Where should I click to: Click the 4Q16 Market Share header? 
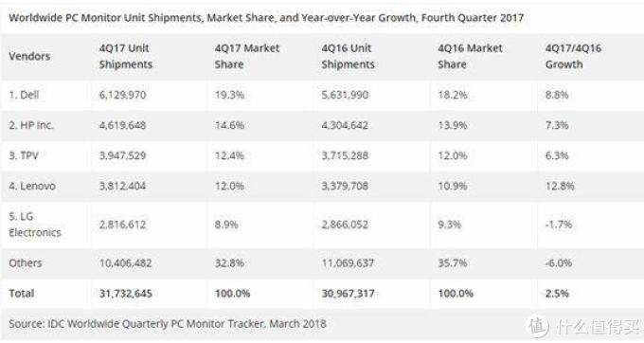coord(470,56)
